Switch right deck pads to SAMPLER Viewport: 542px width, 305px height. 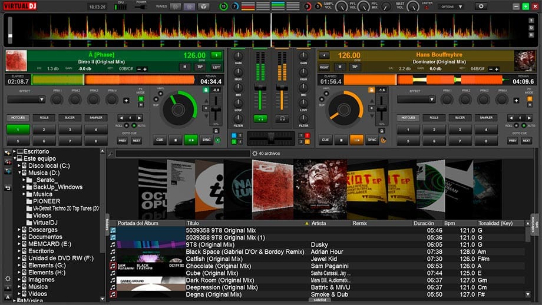(x=486, y=118)
